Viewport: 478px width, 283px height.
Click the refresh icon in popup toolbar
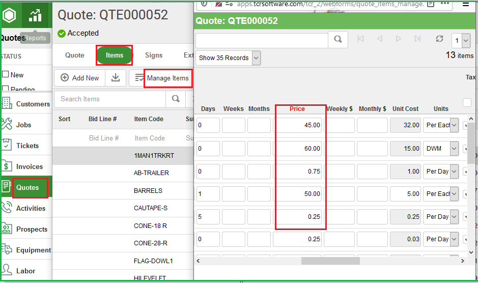pyautogui.click(x=439, y=39)
